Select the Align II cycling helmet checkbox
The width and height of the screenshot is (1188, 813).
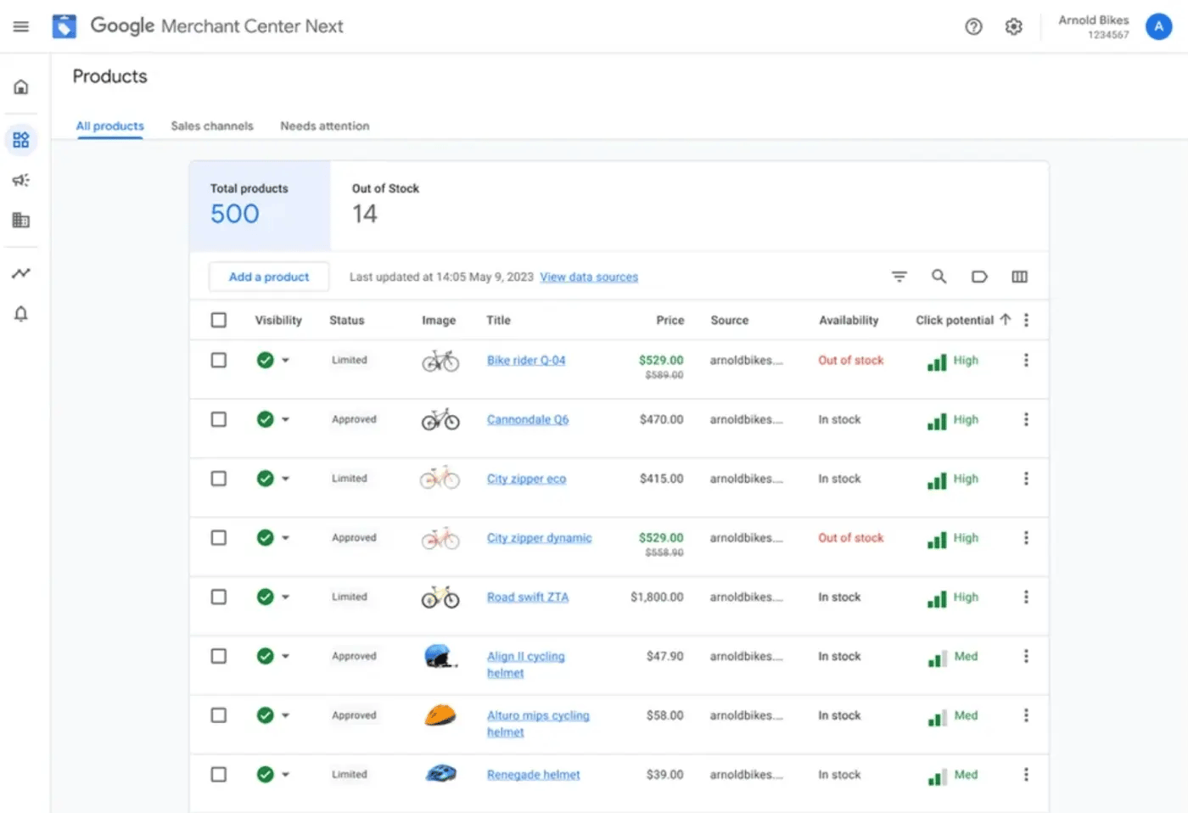point(219,656)
